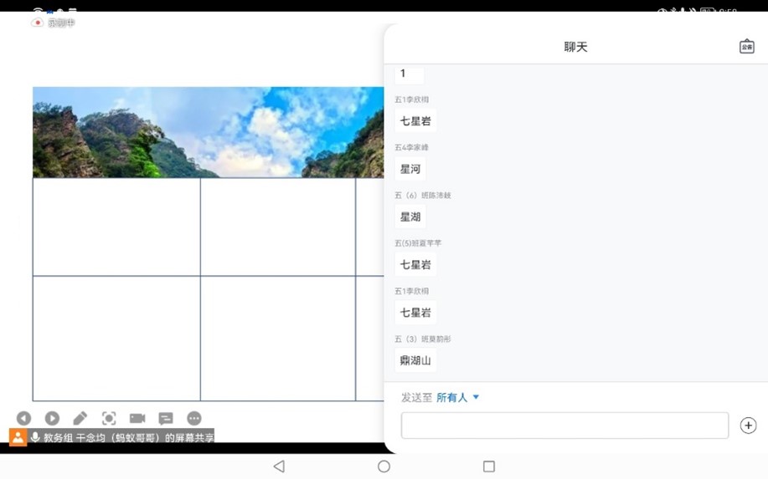This screenshot has width=768, height=479.
Task: Open the announcement icon in chat header
Action: click(746, 47)
